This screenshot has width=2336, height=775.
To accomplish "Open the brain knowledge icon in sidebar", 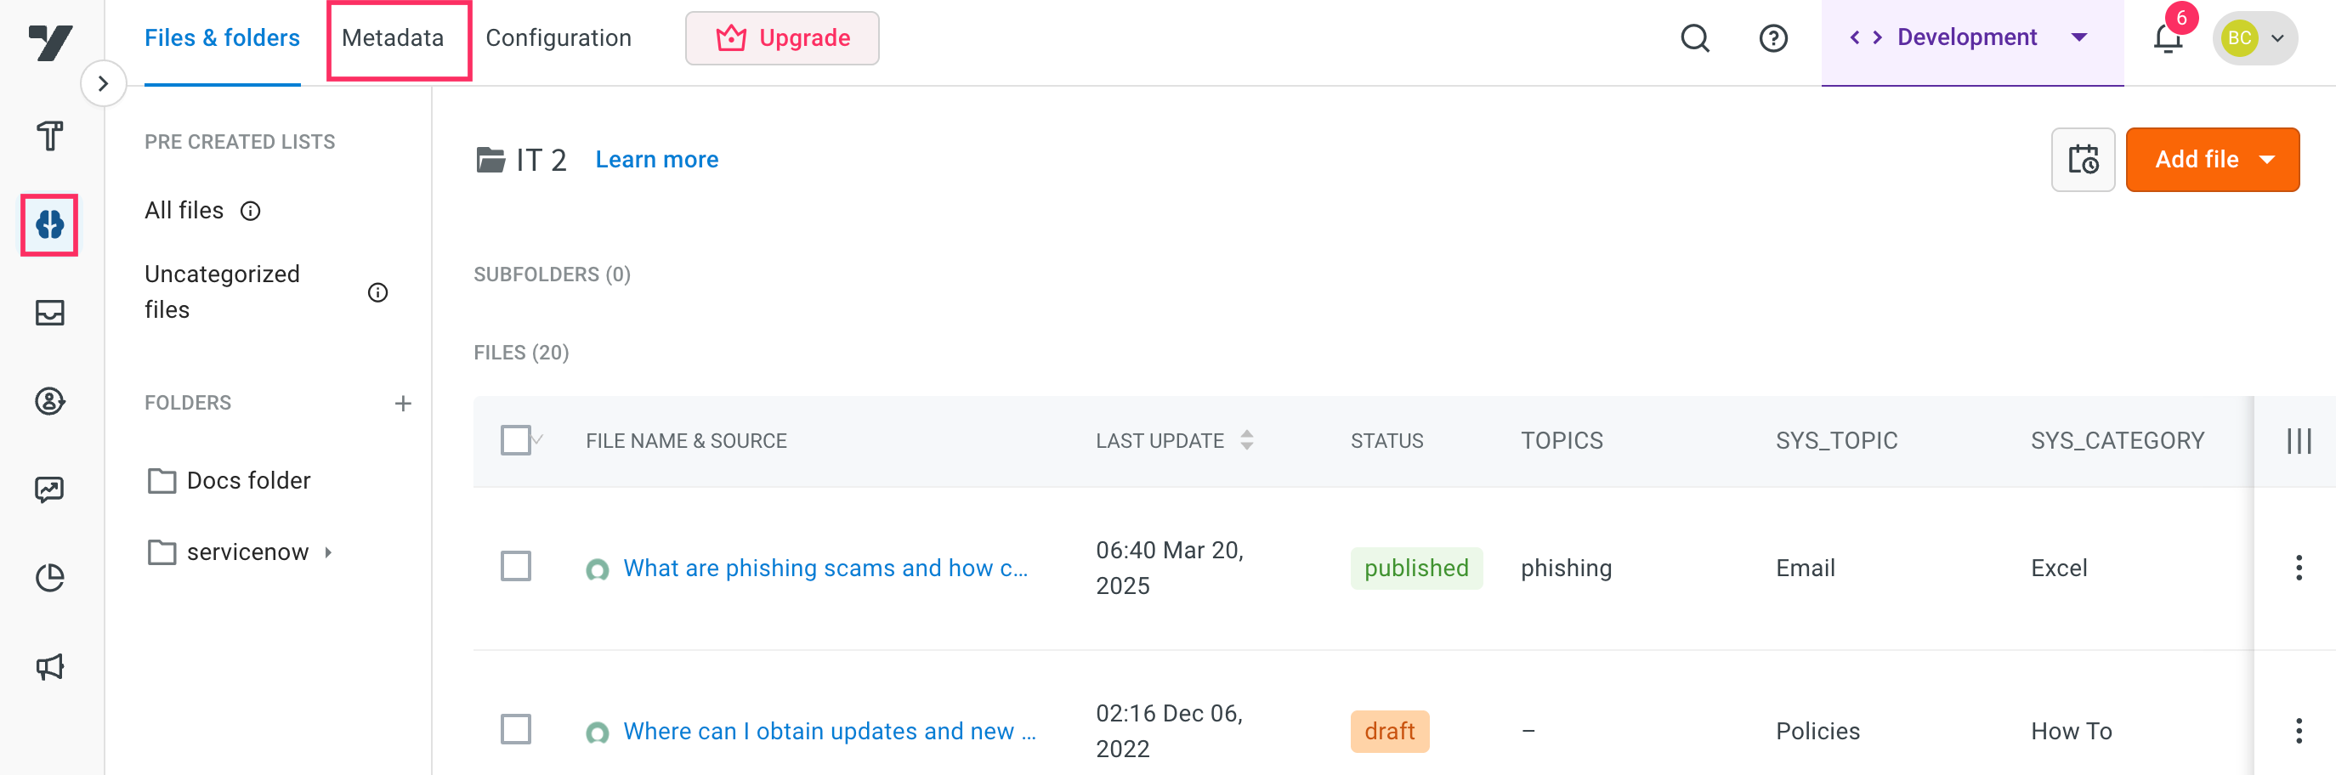I will [50, 223].
